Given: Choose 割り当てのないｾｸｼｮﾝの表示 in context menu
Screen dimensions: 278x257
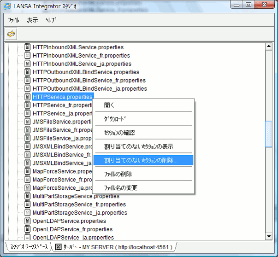Looking at the screenshot, I should tap(143, 146).
